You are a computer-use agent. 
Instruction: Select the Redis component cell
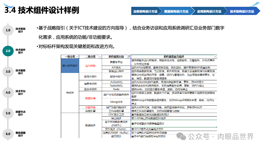(116, 89)
